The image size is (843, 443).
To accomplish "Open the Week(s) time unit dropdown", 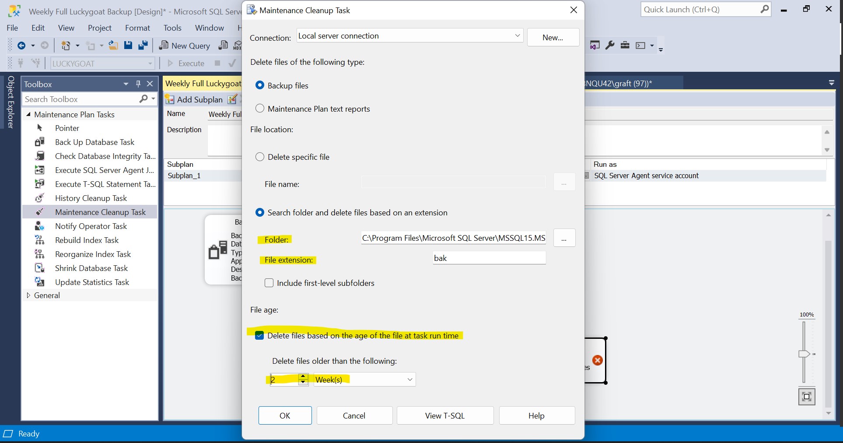I will (409, 380).
